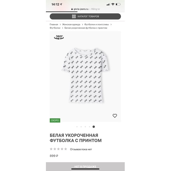The height and width of the screenshot is (171, 171).
Task: Go to Футболки breadcrumb category
Action: click(55, 28)
